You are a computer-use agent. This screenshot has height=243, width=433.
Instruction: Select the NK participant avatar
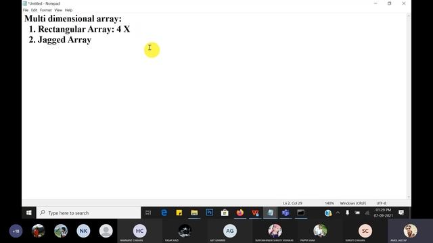pos(83,231)
